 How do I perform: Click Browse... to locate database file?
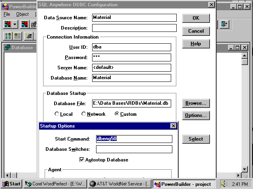point(196,103)
